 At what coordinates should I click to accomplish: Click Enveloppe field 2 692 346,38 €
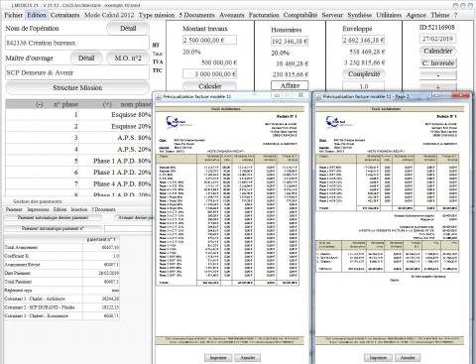coord(364,40)
